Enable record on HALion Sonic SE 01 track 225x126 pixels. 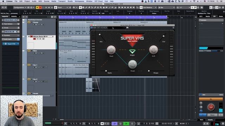pos(34,39)
